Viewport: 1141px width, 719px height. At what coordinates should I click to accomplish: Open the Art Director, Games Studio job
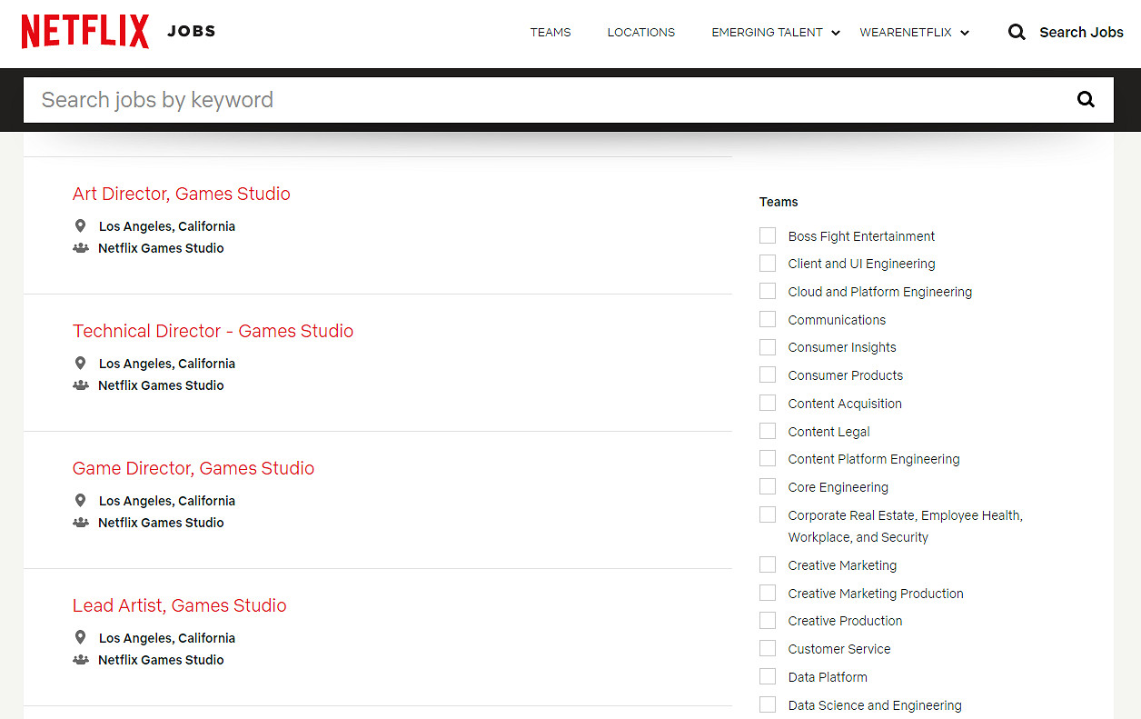pos(182,194)
